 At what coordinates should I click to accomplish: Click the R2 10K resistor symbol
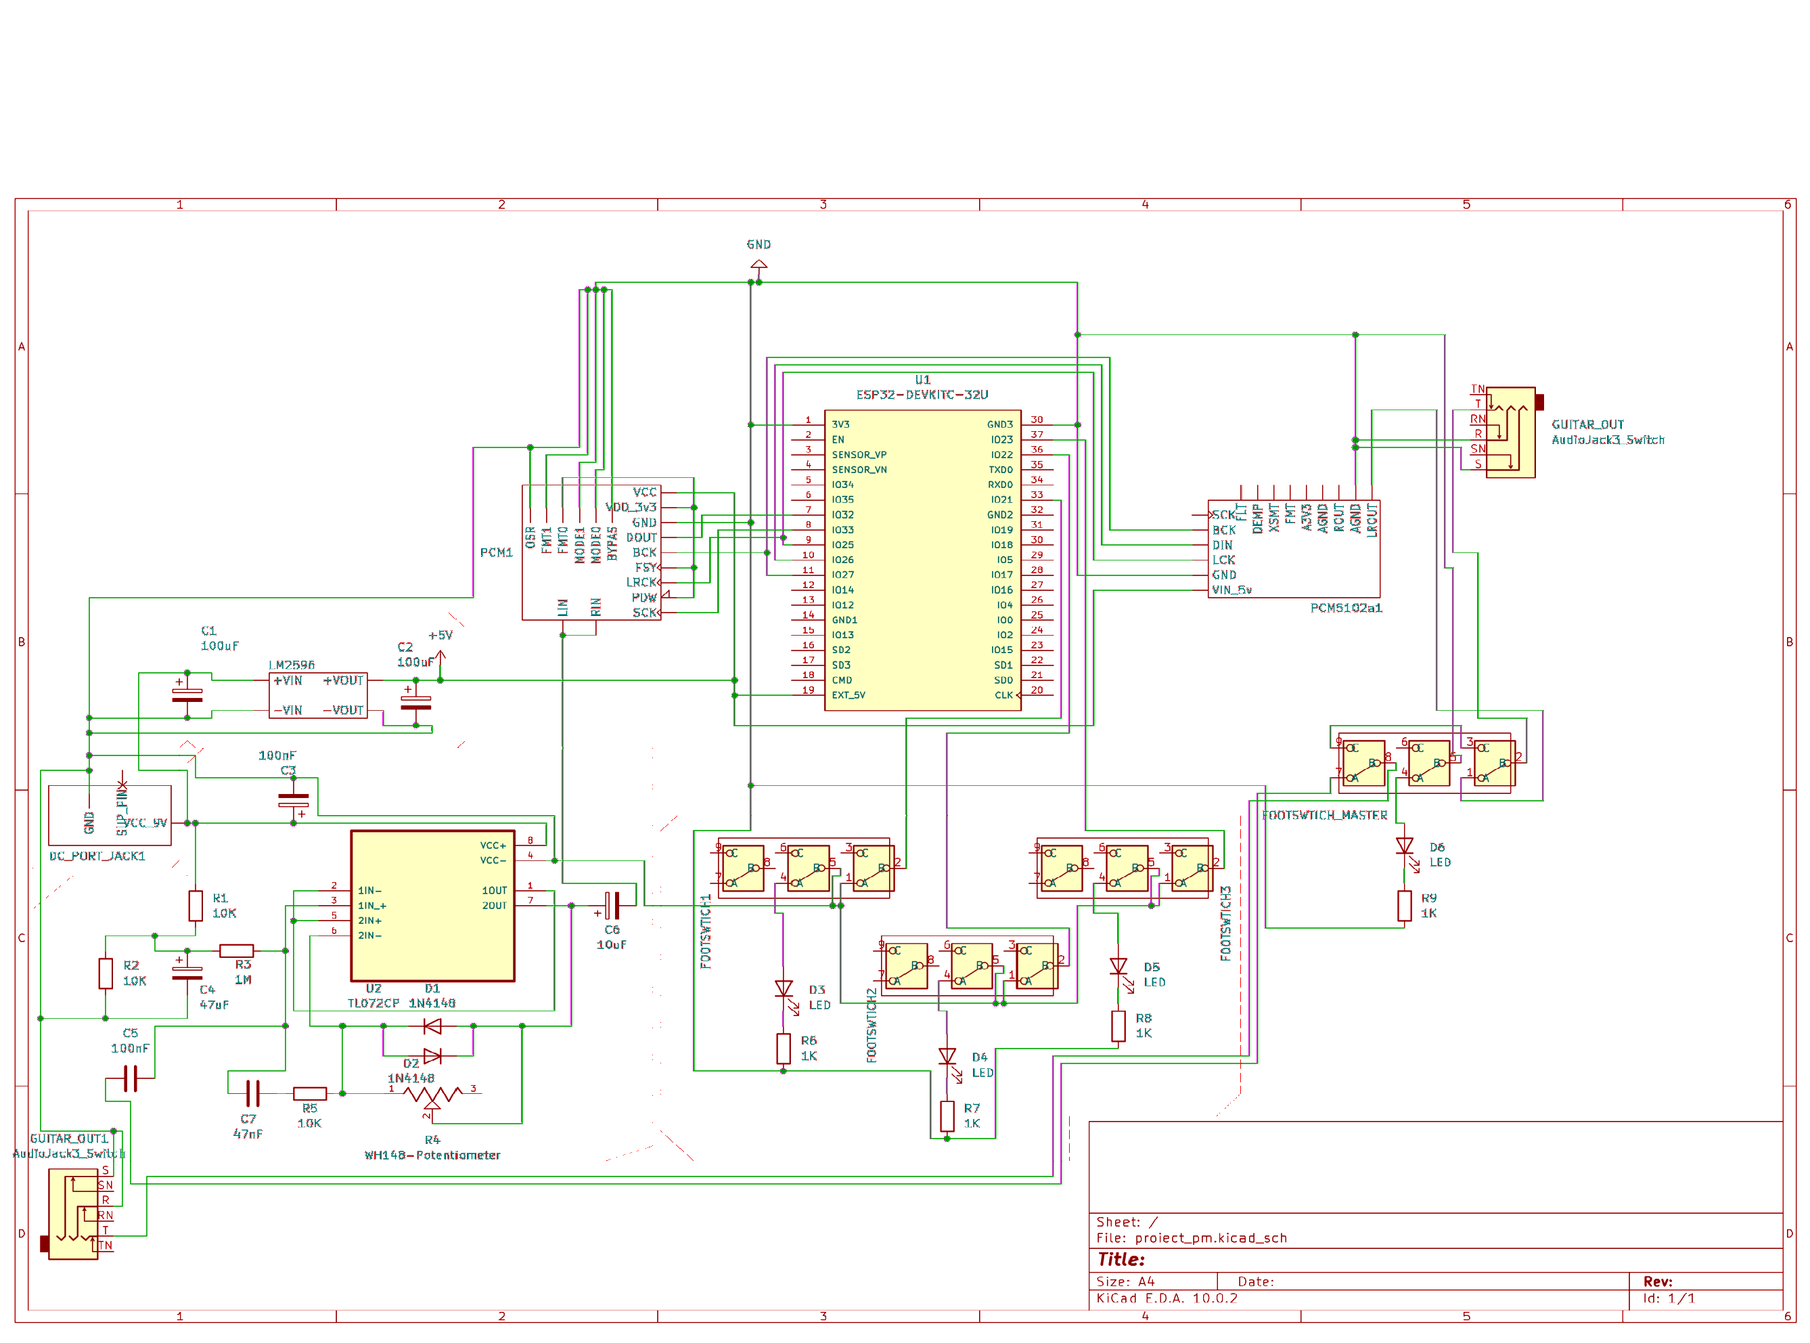point(105,973)
